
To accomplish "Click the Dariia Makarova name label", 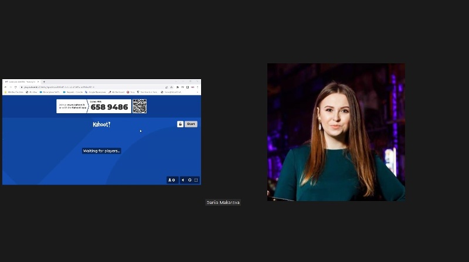I will point(223,202).
